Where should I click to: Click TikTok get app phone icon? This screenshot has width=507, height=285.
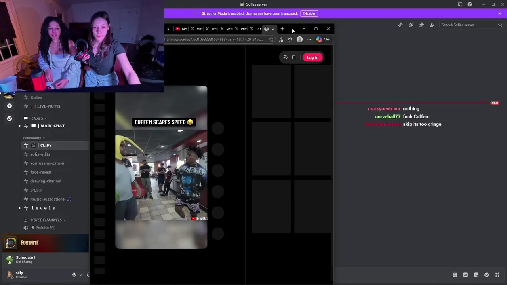coord(294,57)
